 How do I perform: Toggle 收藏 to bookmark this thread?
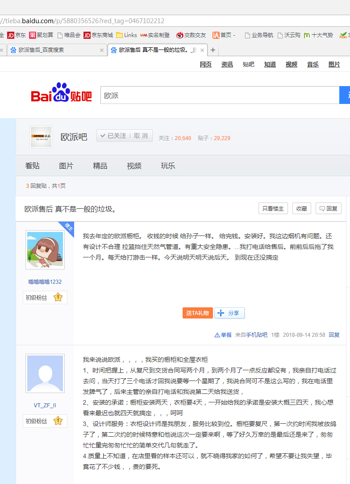coord(301,208)
